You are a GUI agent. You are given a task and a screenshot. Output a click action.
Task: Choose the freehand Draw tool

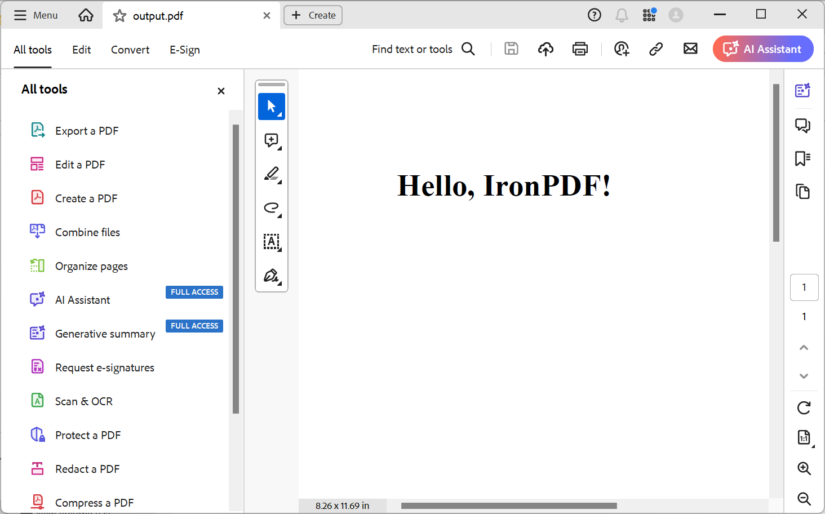click(270, 207)
